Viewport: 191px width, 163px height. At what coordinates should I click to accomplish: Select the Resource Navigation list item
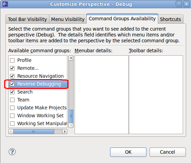pyautogui.click(x=40, y=76)
